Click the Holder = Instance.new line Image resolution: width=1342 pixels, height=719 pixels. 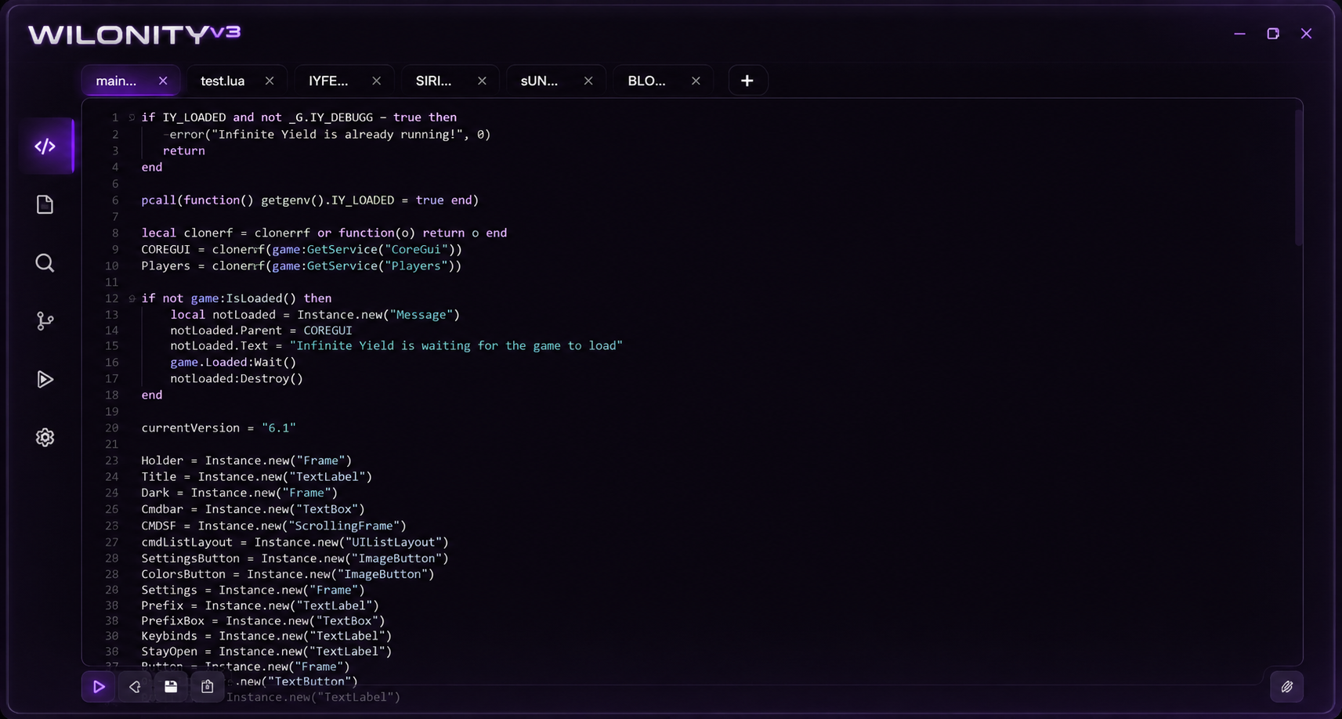click(247, 461)
